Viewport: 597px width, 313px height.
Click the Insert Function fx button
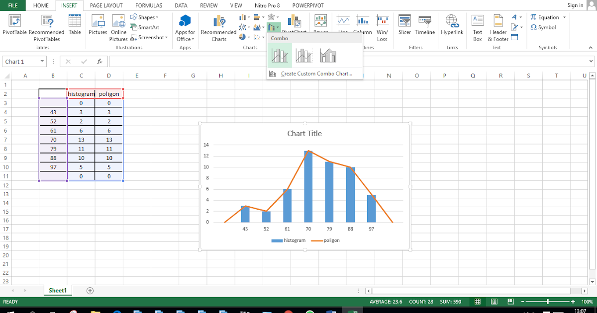(x=99, y=62)
